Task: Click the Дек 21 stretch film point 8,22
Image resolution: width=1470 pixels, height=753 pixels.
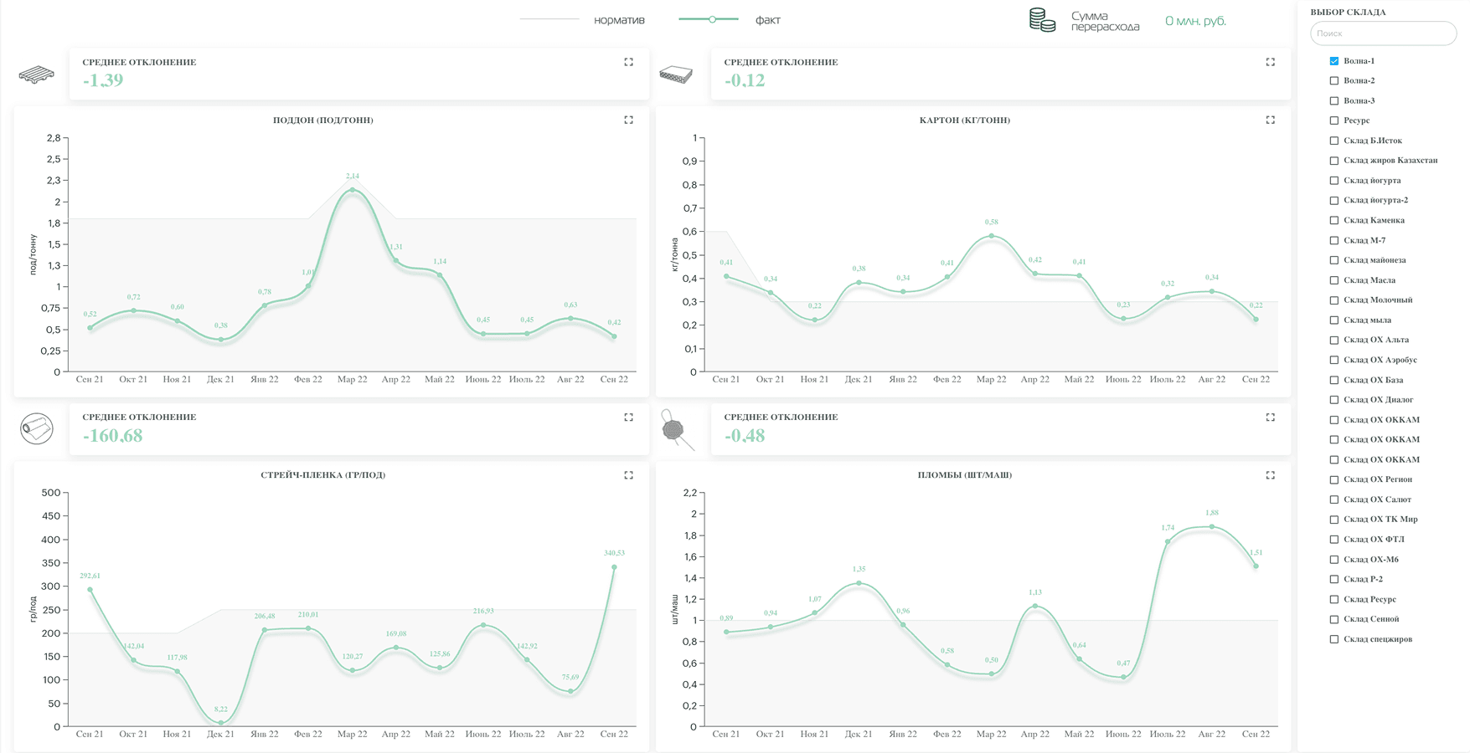Action: (221, 723)
